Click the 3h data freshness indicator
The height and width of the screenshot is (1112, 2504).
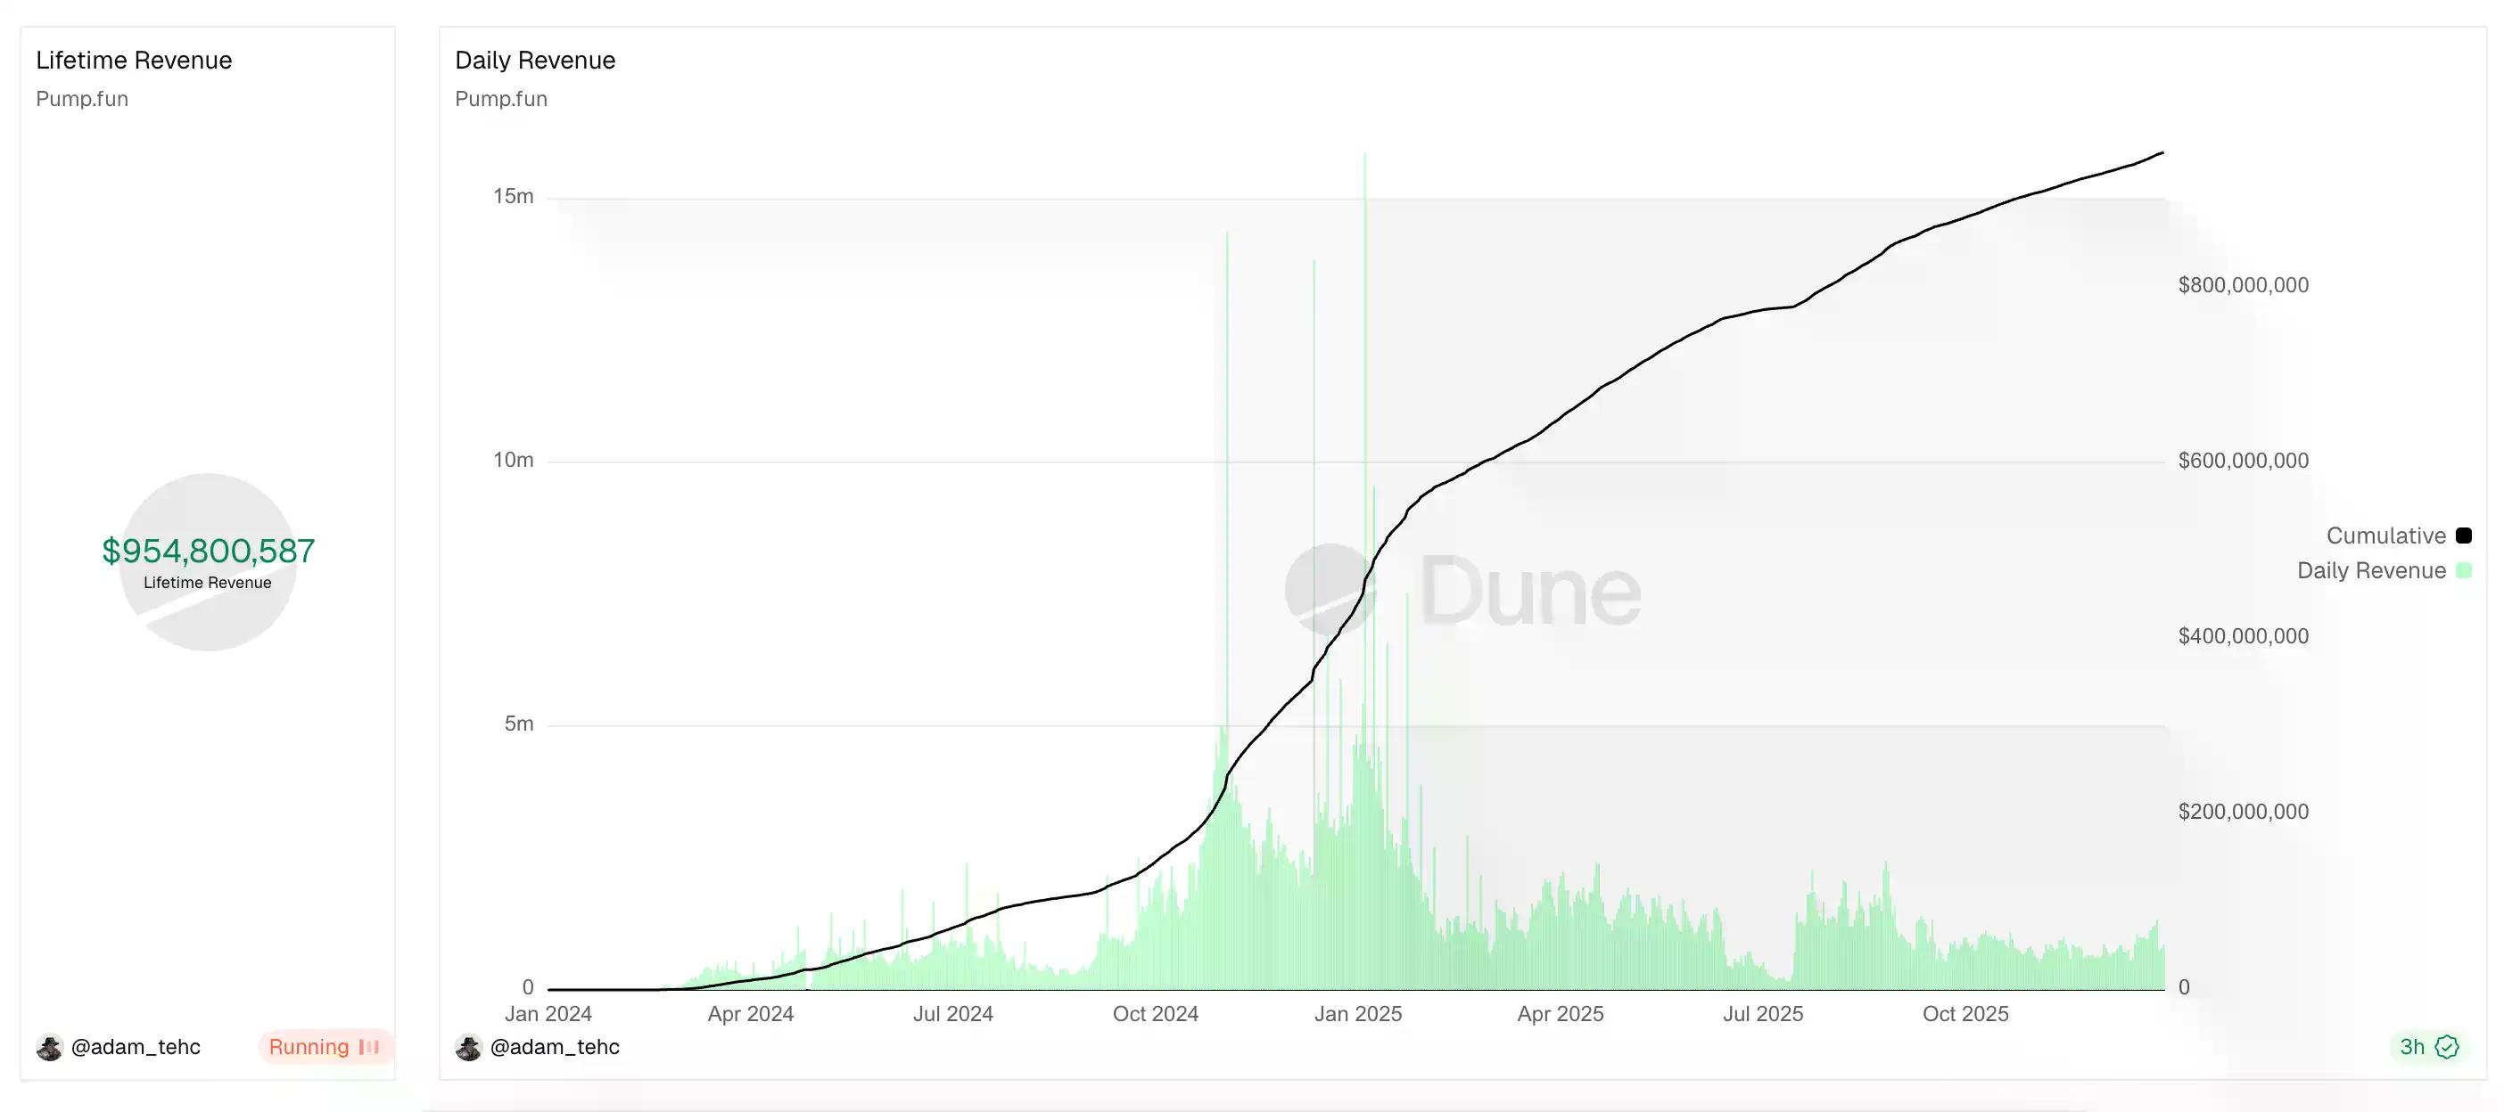[x=2411, y=1047]
